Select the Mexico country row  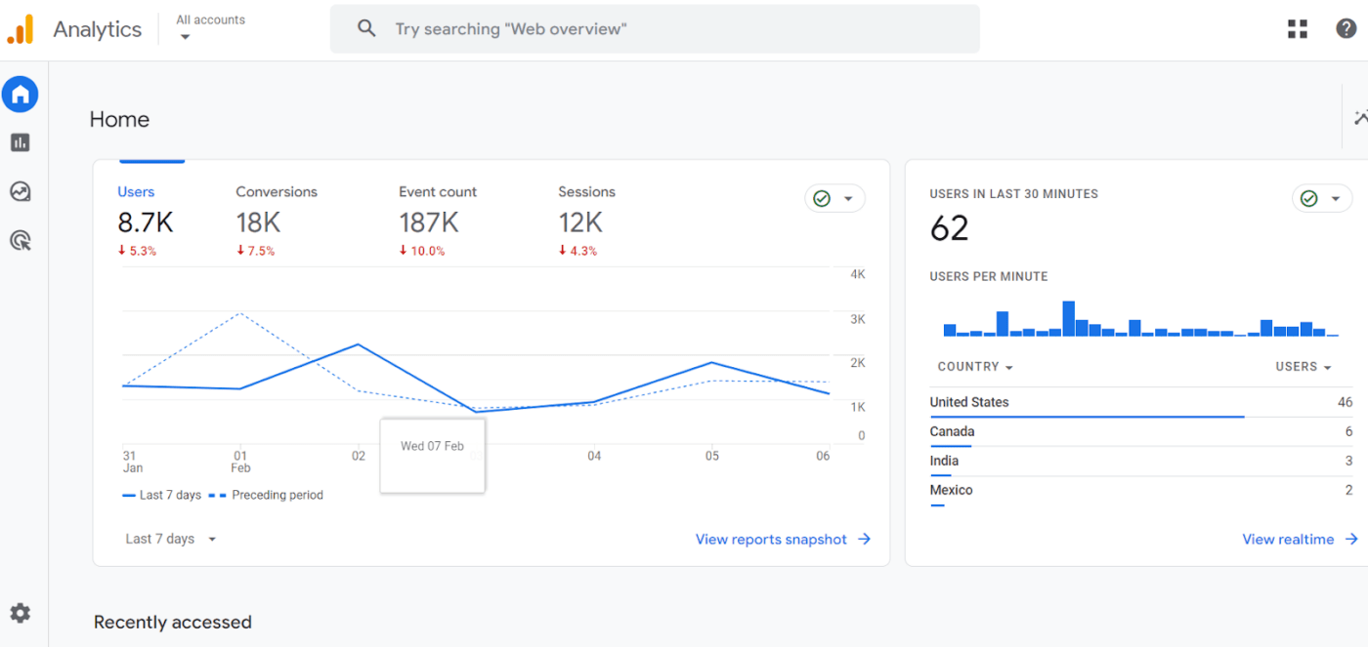coord(1141,490)
